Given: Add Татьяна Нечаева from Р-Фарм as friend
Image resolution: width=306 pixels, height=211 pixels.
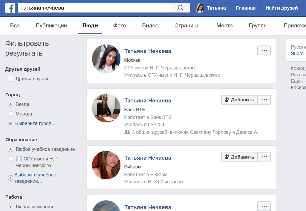Looking at the screenshot, I should 240,157.
